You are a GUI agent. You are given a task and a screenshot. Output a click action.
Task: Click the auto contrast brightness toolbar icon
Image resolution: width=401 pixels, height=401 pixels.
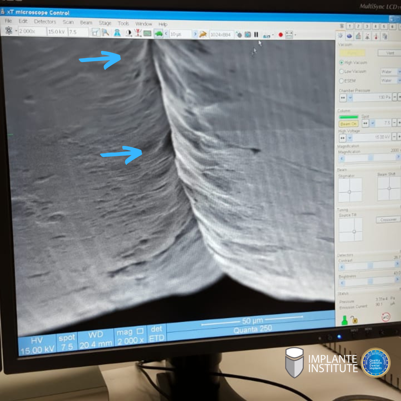point(128,33)
